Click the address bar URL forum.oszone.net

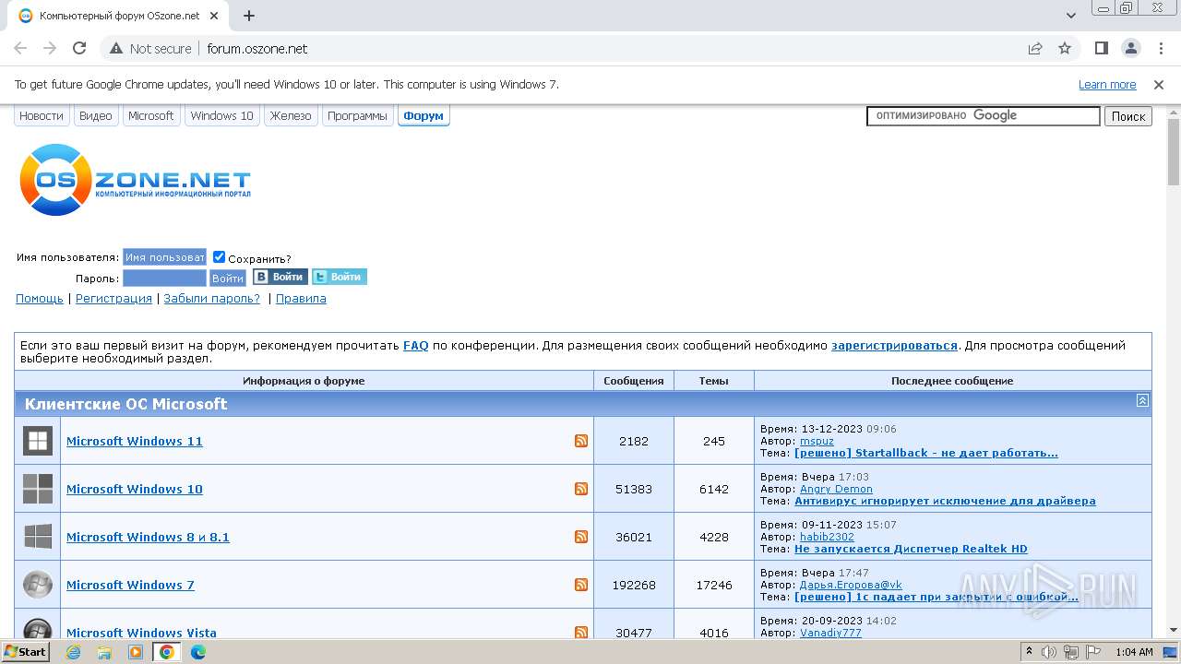tap(257, 48)
